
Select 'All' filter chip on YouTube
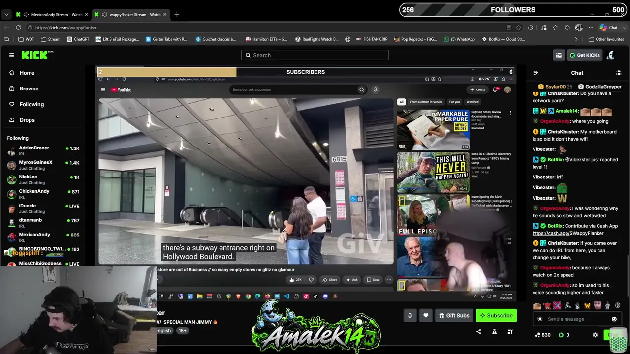pos(401,102)
